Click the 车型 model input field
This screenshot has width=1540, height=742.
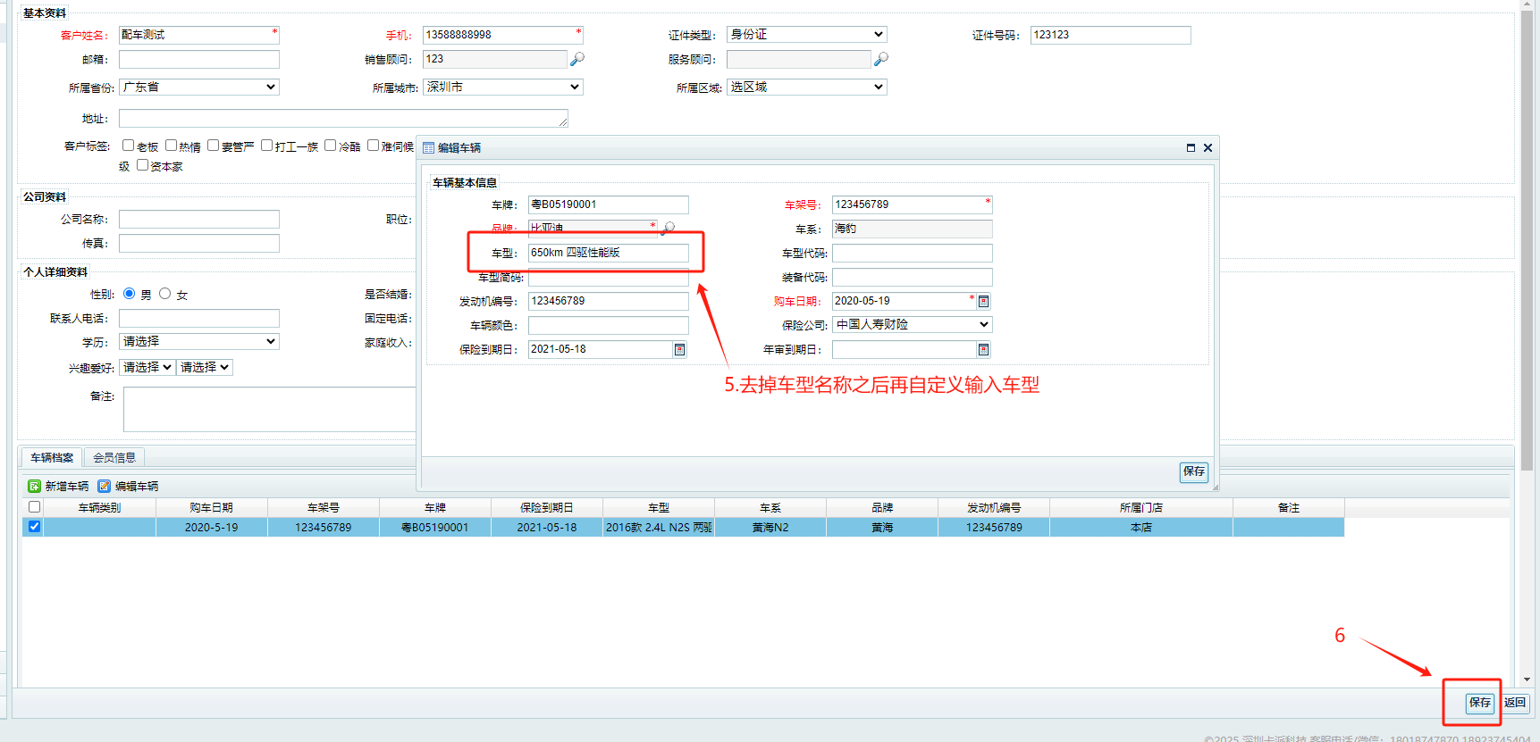pos(608,254)
